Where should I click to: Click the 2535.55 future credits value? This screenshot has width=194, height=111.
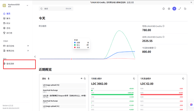pyautogui.click(x=147, y=41)
